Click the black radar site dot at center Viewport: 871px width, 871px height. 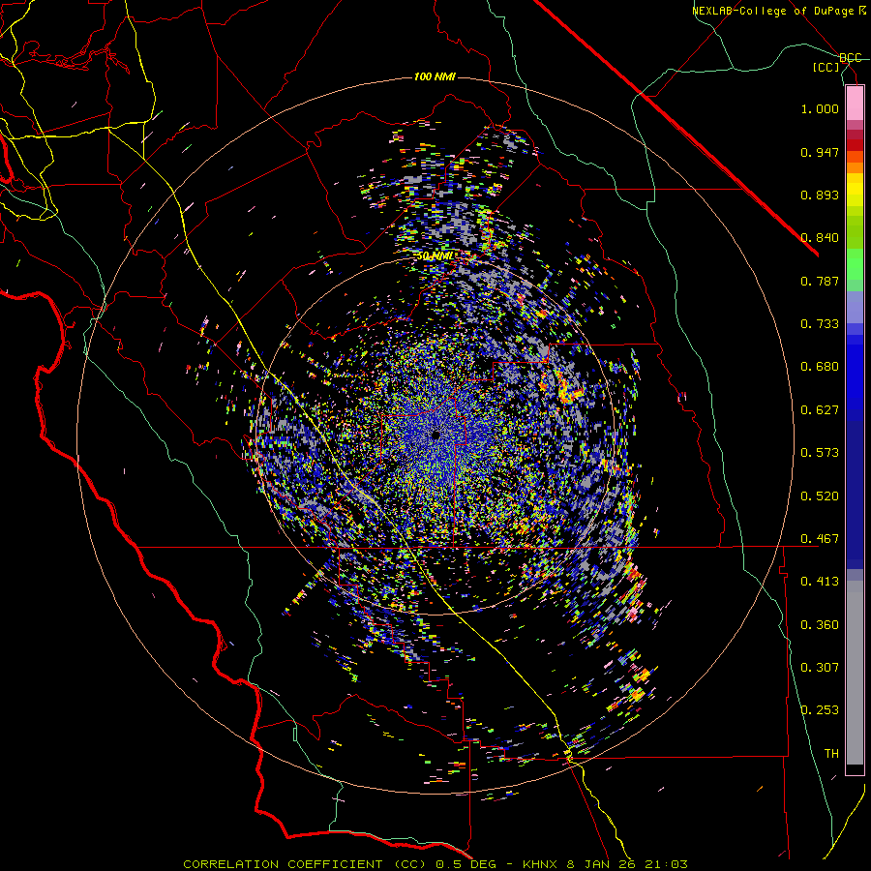(x=435, y=435)
